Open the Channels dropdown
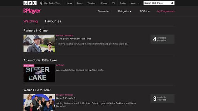 [x=104, y=11]
